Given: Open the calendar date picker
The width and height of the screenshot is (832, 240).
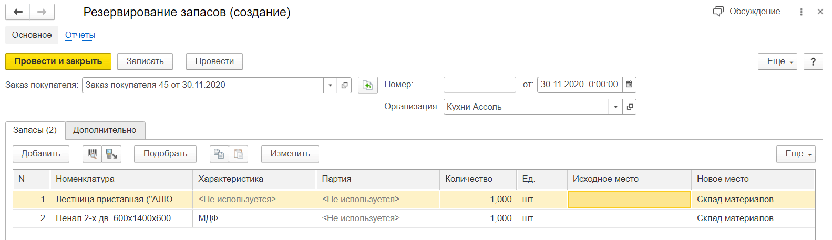Looking at the screenshot, I should click(x=629, y=85).
